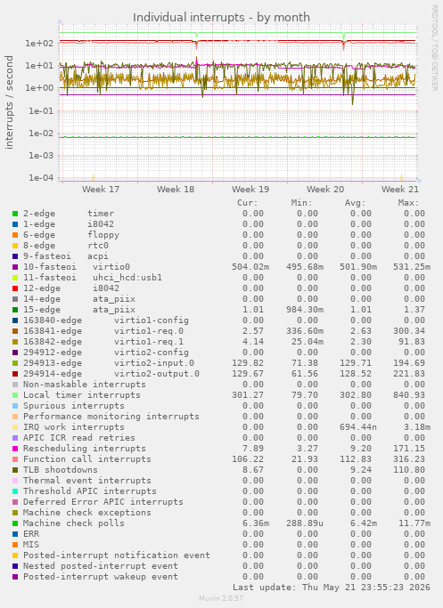Click the green swatch beside 2-edge timer

pos(15,214)
